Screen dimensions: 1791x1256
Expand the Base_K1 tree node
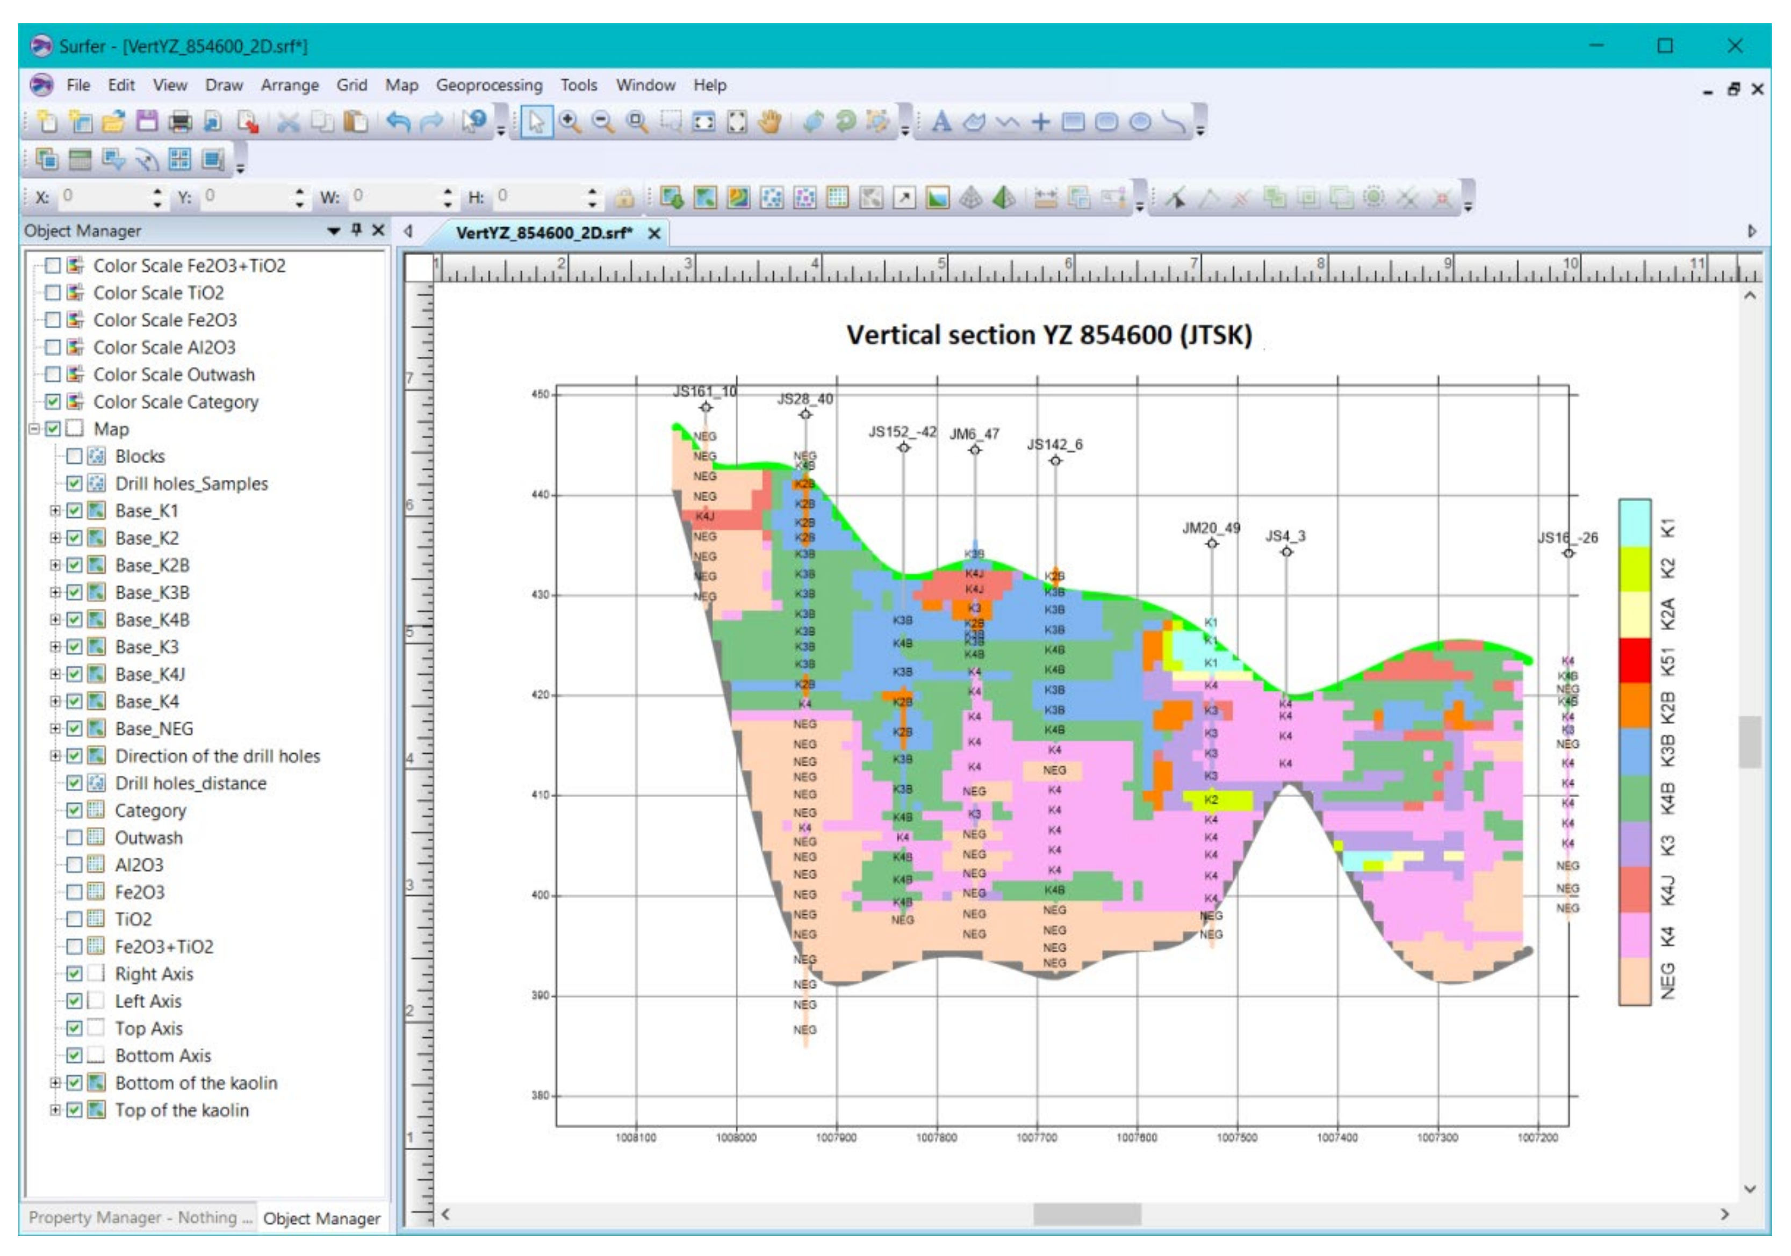55,511
